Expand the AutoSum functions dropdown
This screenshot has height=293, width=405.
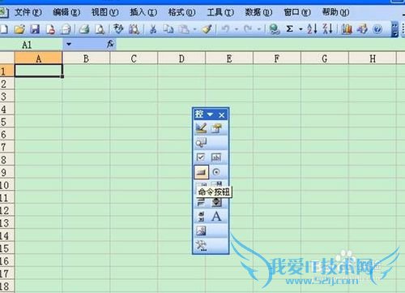pos(301,29)
